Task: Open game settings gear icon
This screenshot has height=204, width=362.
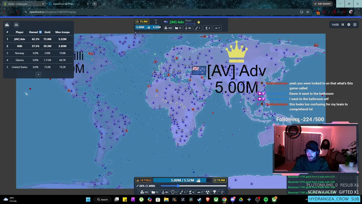Action: [349, 25]
